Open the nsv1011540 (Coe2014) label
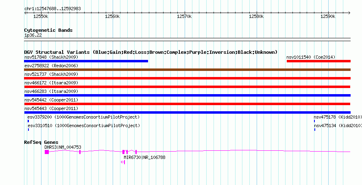This screenshot has width=362, height=185. pyautogui.click(x=311, y=57)
